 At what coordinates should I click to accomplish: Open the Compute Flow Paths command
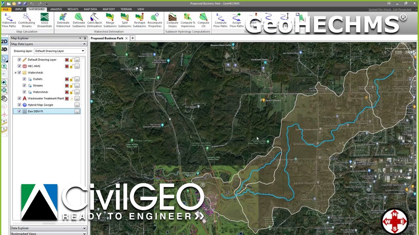pyautogui.click(x=221, y=20)
